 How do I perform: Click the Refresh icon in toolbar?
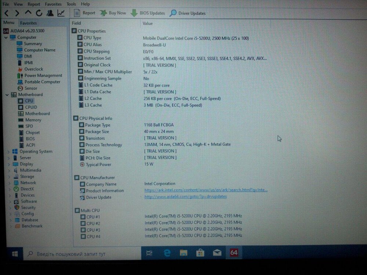click(x=39, y=13)
